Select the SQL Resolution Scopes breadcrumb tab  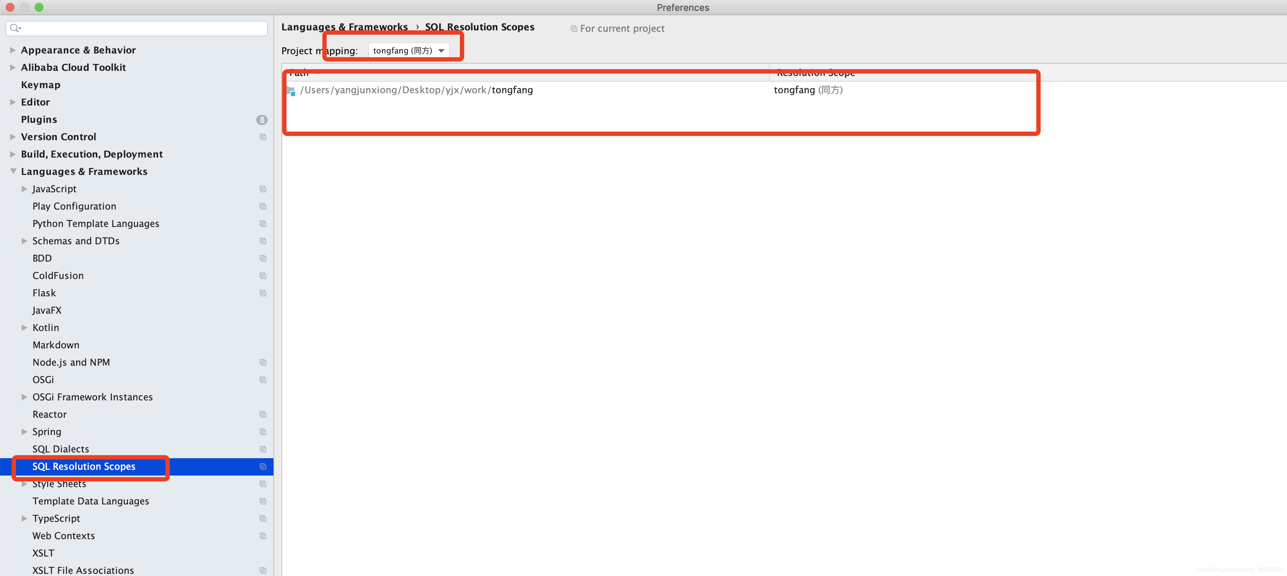click(x=479, y=26)
